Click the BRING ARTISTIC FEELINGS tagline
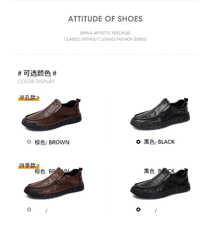Image resolution: width=212 pixels, height=237 pixels. (105, 33)
